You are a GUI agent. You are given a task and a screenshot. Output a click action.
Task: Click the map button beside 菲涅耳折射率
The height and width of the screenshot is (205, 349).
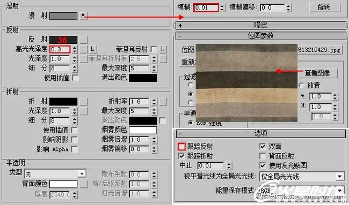163,59
